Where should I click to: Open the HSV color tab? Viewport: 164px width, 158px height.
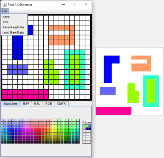[x=26, y=104]
